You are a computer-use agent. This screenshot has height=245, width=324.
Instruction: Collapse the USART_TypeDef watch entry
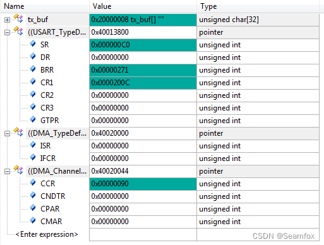(7, 32)
